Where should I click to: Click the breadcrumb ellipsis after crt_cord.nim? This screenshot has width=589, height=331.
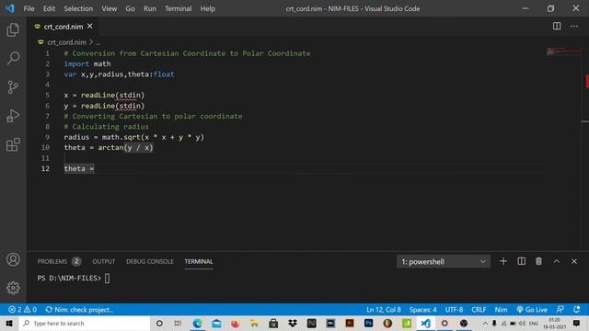[98, 42]
